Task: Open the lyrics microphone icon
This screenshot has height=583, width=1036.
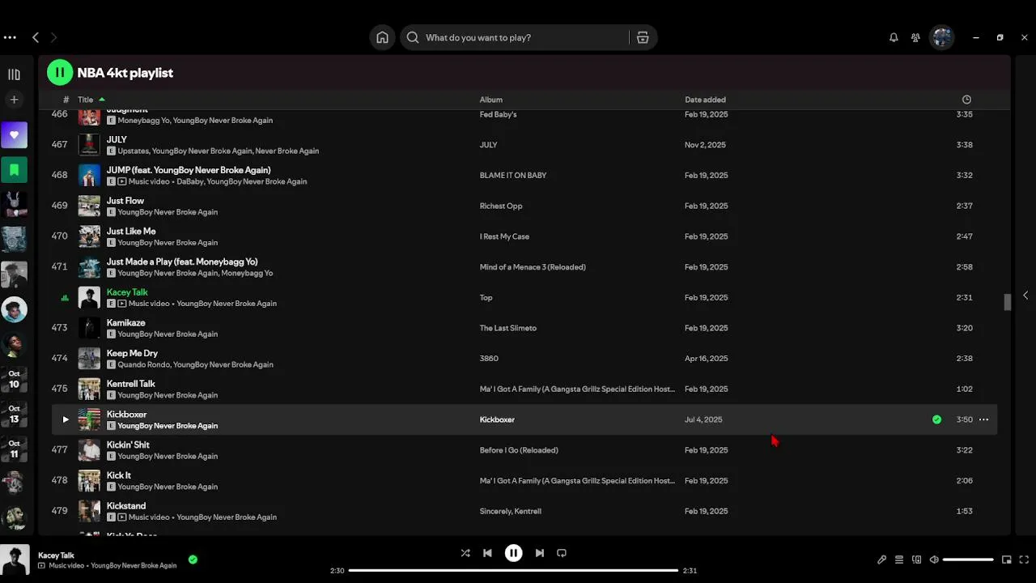Action: 881,560
